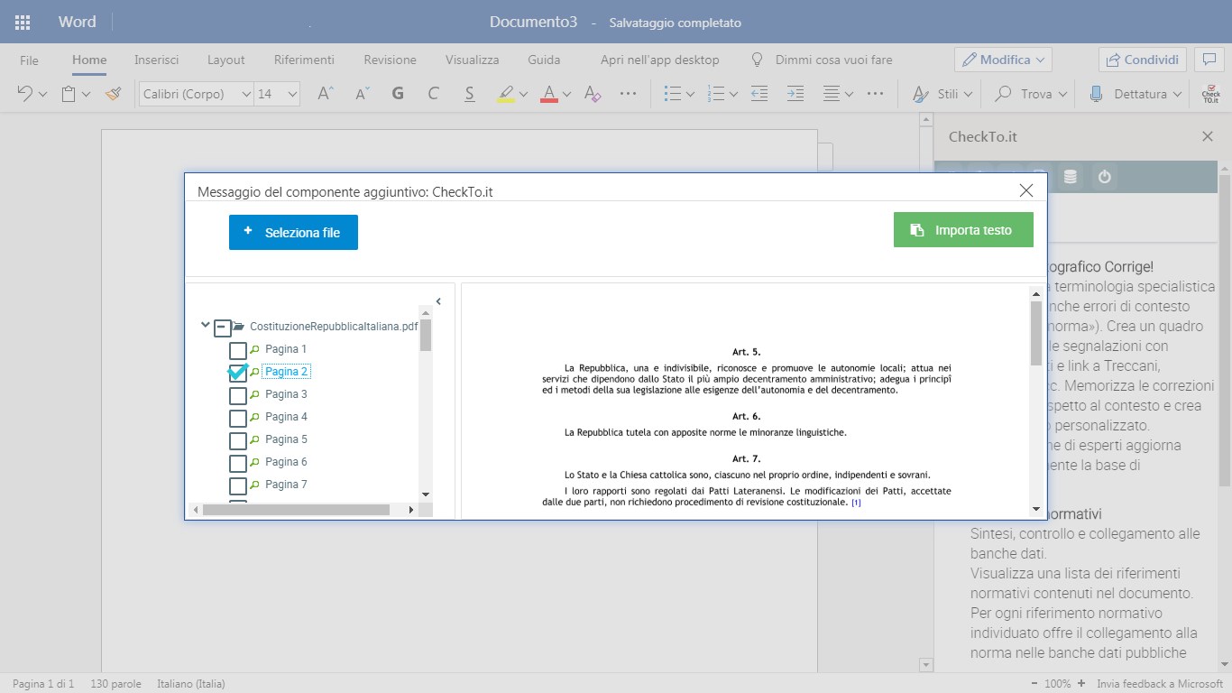Image resolution: width=1232 pixels, height=693 pixels.
Task: Click the power icon in CheckTo.it panel
Action: (1104, 177)
